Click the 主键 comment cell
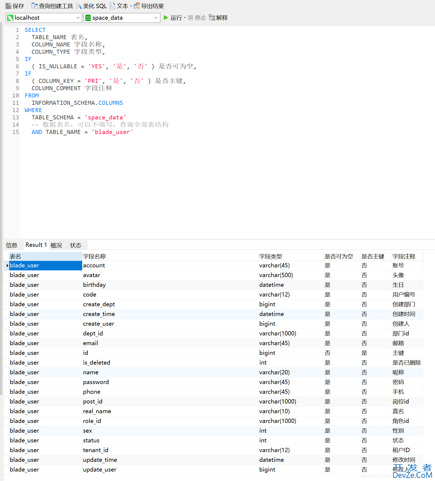The height and width of the screenshot is (481, 435). [407, 353]
